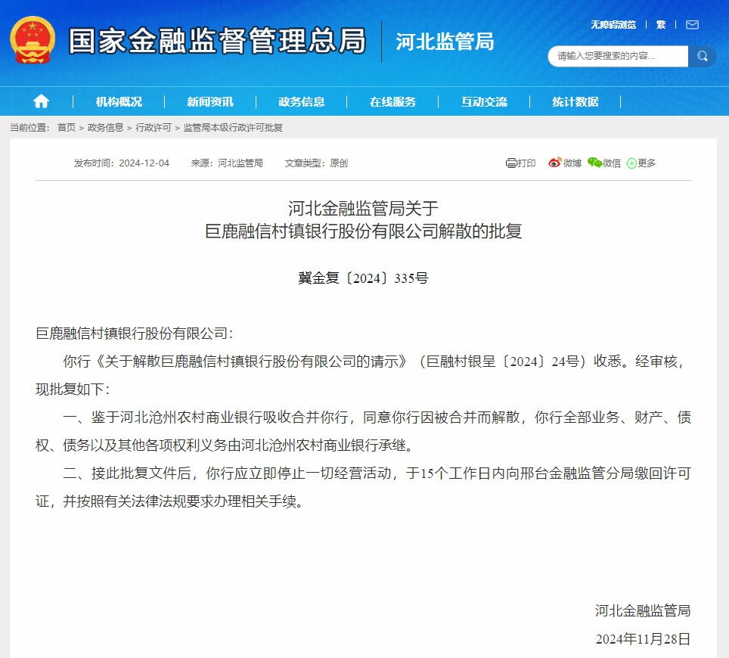Click the title line 河北金融监管局关于
Image resolution: width=729 pixels, height=658 pixels.
363,208
